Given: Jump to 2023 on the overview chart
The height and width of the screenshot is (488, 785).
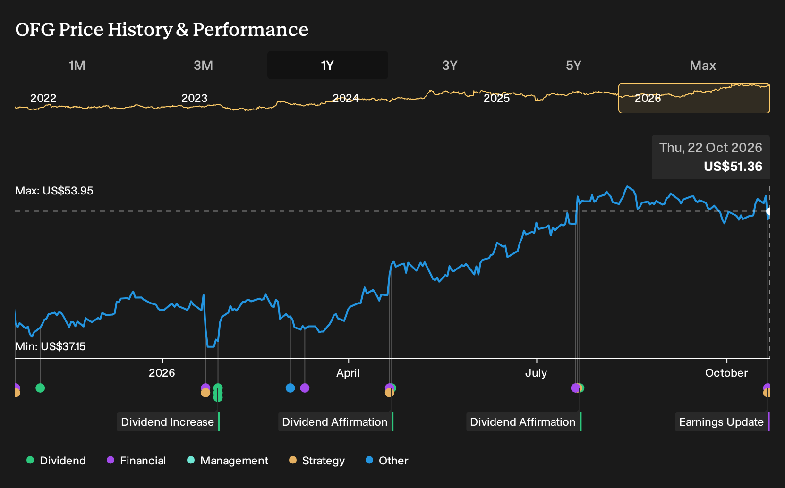Looking at the screenshot, I should 194,98.
